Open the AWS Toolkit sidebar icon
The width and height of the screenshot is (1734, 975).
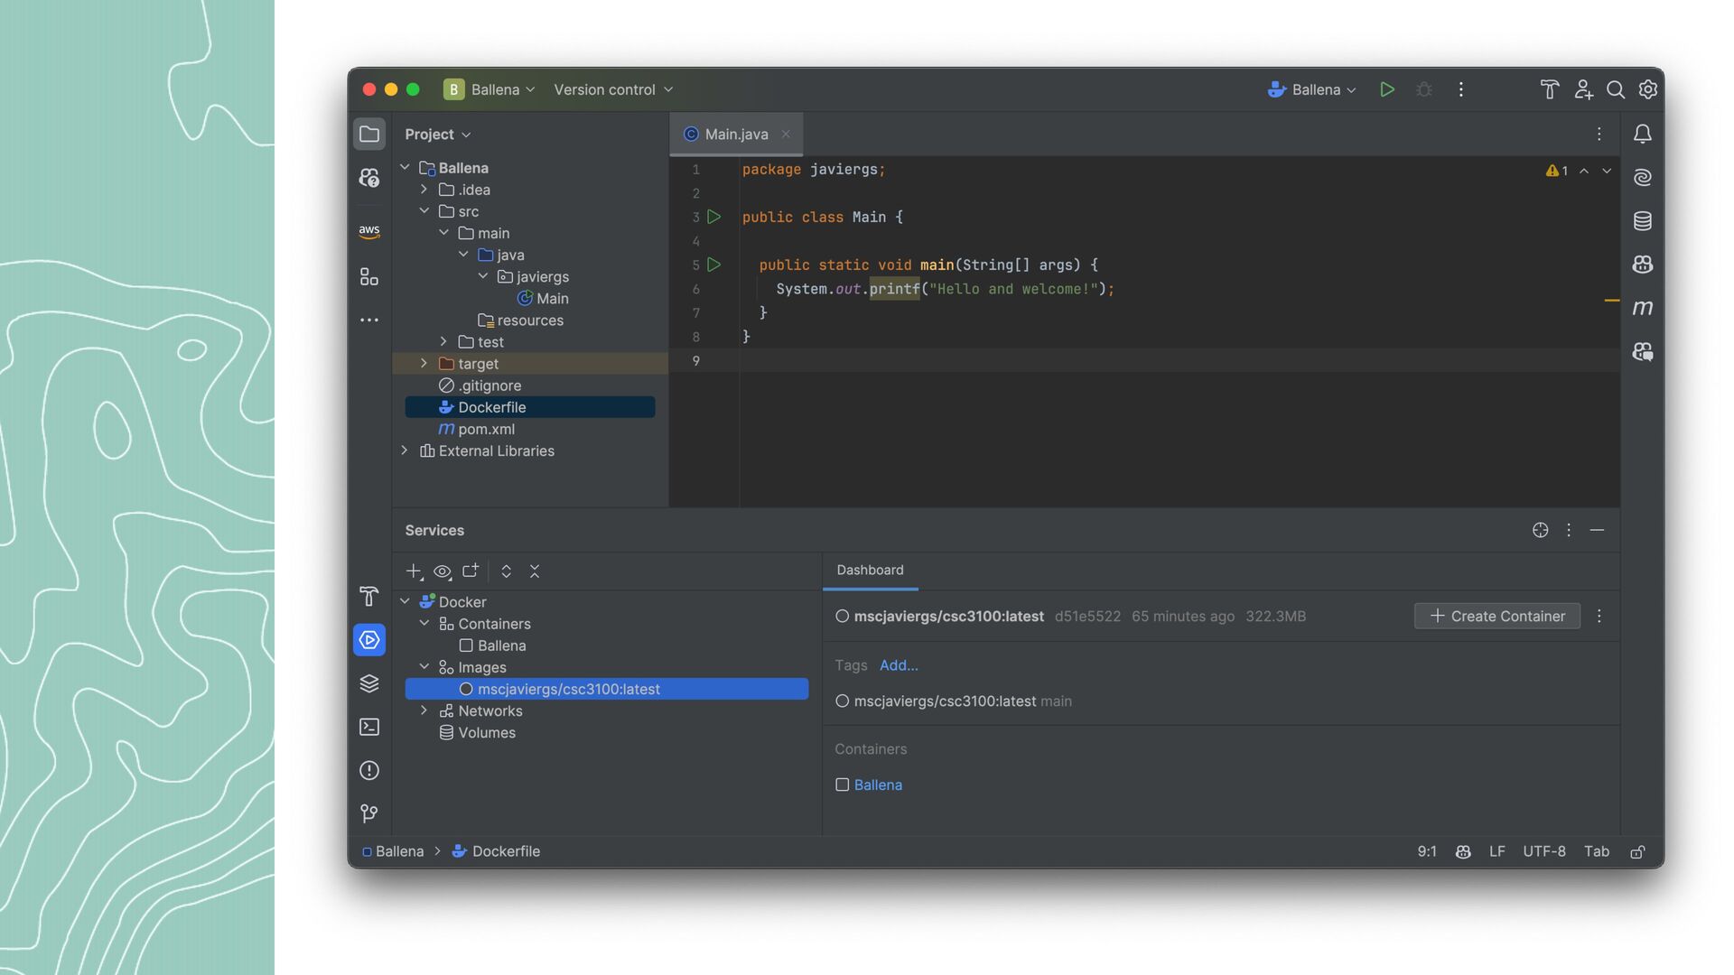pyautogui.click(x=368, y=231)
